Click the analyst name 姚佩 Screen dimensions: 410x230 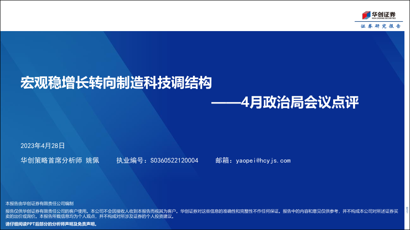pos(93,161)
